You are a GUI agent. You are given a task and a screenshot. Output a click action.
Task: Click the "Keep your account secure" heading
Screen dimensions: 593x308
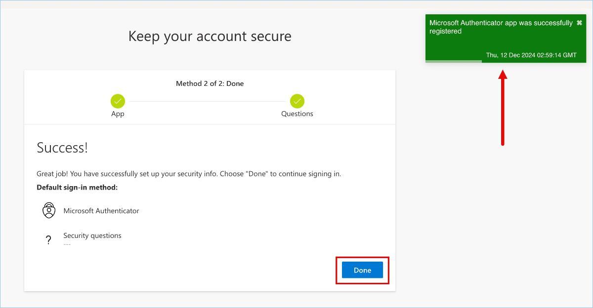click(x=210, y=36)
